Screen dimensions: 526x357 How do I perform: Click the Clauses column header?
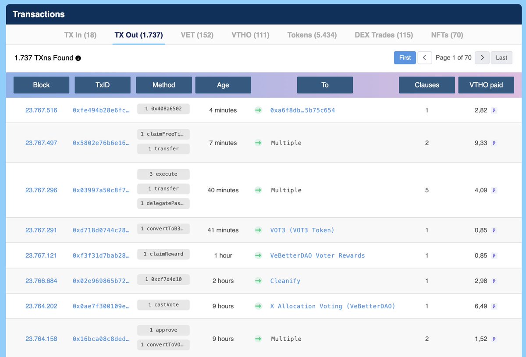pyautogui.click(x=427, y=85)
